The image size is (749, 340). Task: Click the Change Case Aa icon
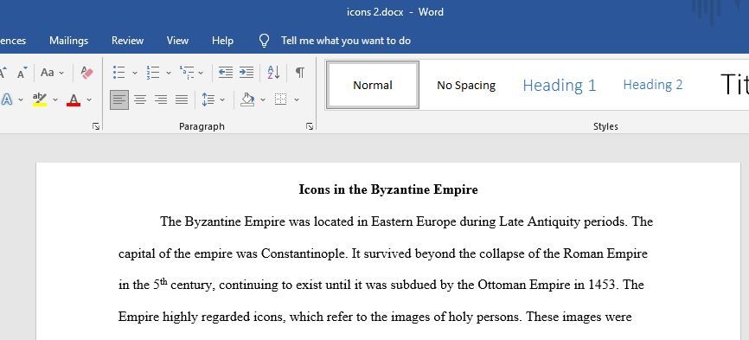48,73
